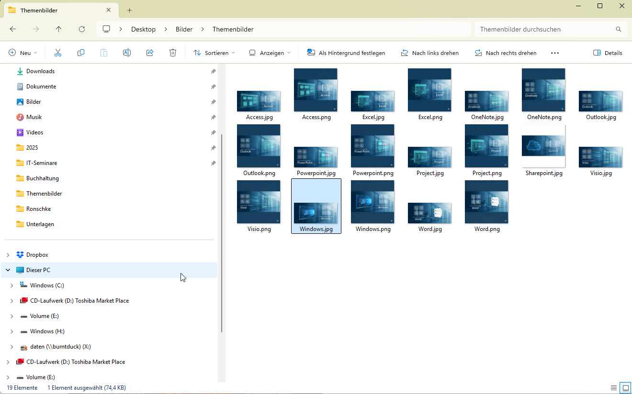
Task: Click the Rename icon in toolbar
Action: [127, 53]
